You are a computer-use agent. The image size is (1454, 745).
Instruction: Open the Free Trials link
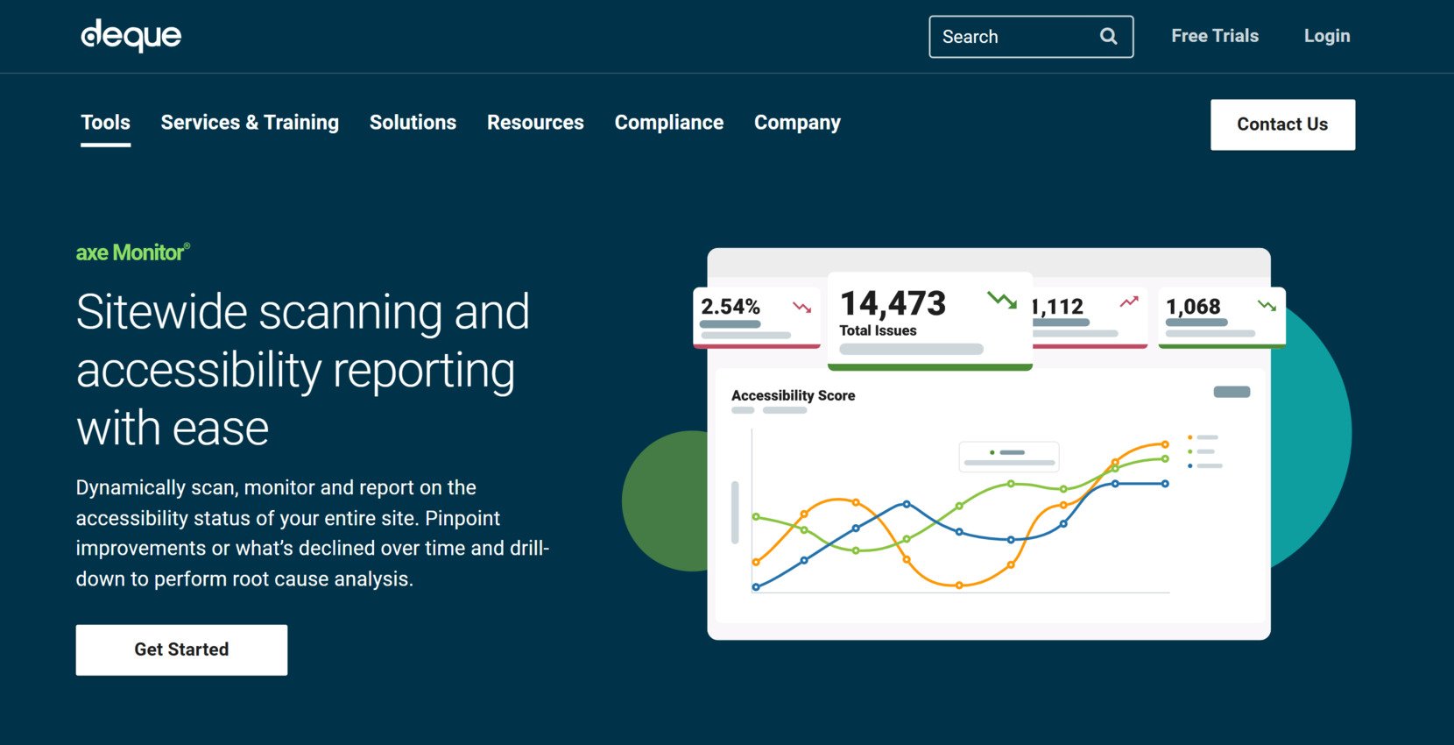click(x=1215, y=36)
